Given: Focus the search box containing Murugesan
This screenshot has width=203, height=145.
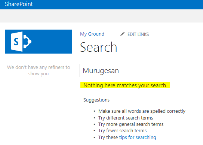Looking at the screenshot, I should [x=141, y=70].
